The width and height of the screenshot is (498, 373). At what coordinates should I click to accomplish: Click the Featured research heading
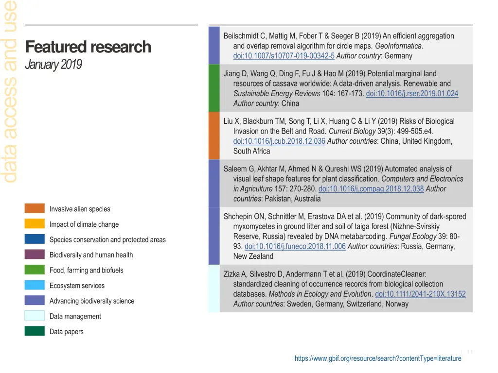88,47
